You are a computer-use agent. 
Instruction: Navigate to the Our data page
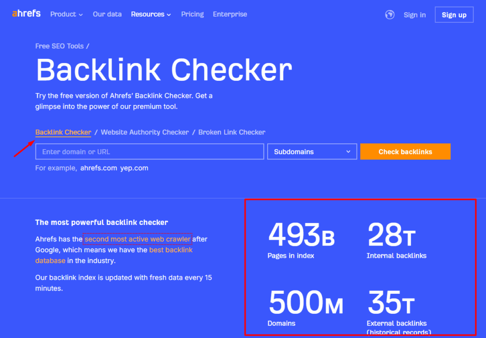click(107, 14)
